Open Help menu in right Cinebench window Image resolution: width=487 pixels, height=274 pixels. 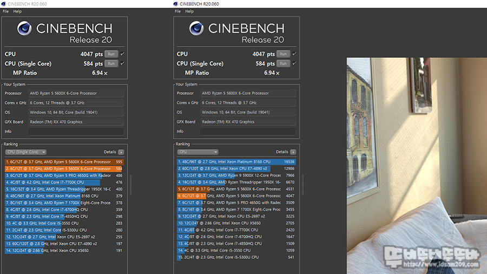point(189,11)
